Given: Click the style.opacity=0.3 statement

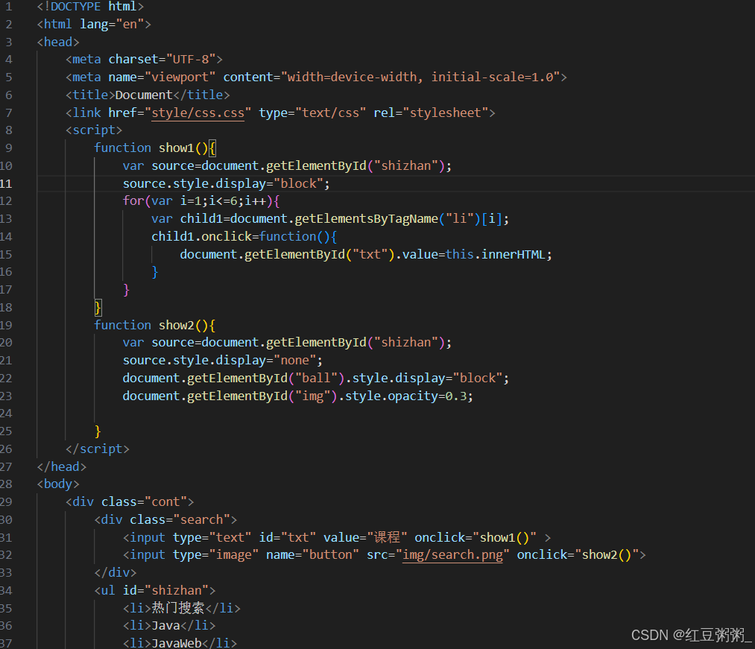Looking at the screenshot, I should point(408,396).
